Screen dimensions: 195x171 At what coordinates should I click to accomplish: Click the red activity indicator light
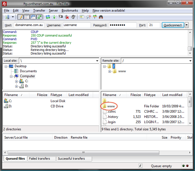[x=187, y=166]
